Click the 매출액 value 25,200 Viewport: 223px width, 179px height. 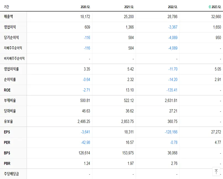(x=129, y=17)
